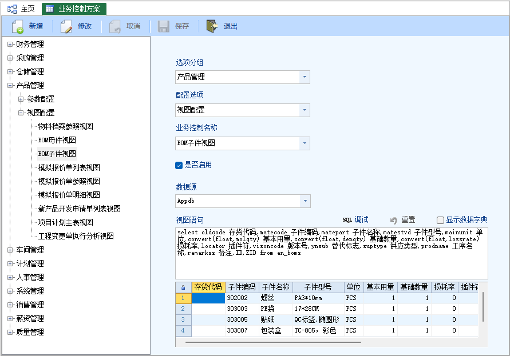The width and height of the screenshot is (510, 356).
Task: Toggle the 是否启用 checkbox
Action: tap(179, 165)
